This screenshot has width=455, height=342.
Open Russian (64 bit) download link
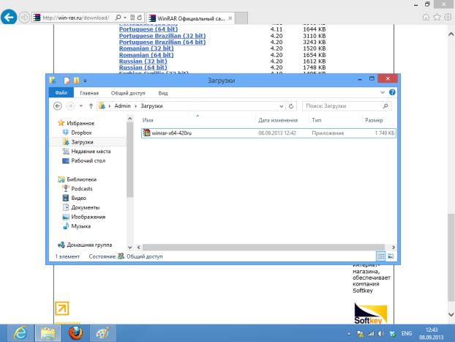pos(143,67)
